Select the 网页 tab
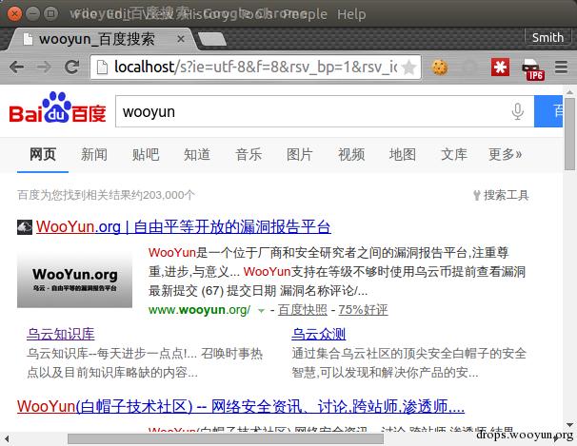 pyautogui.click(x=43, y=154)
